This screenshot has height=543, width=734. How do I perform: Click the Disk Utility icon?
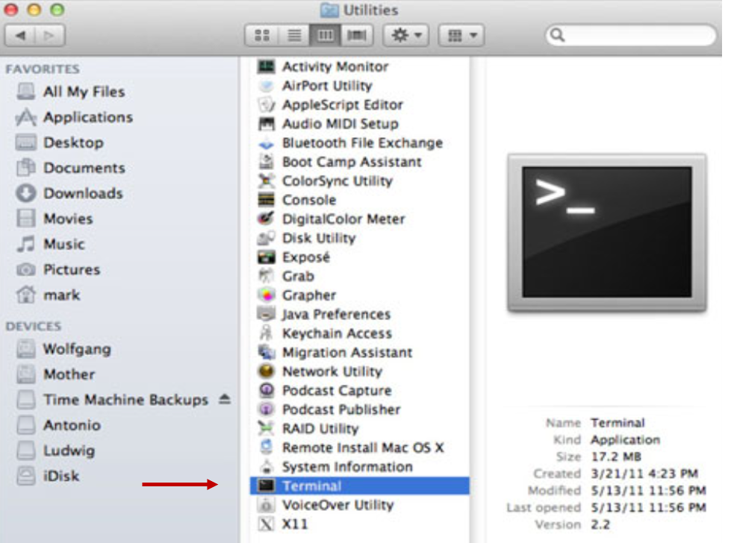(x=267, y=238)
